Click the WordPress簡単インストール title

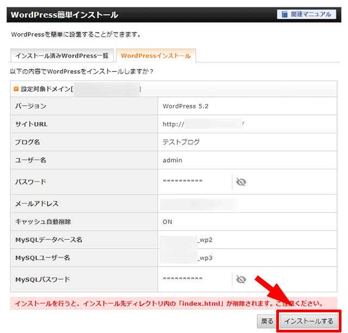(x=64, y=15)
